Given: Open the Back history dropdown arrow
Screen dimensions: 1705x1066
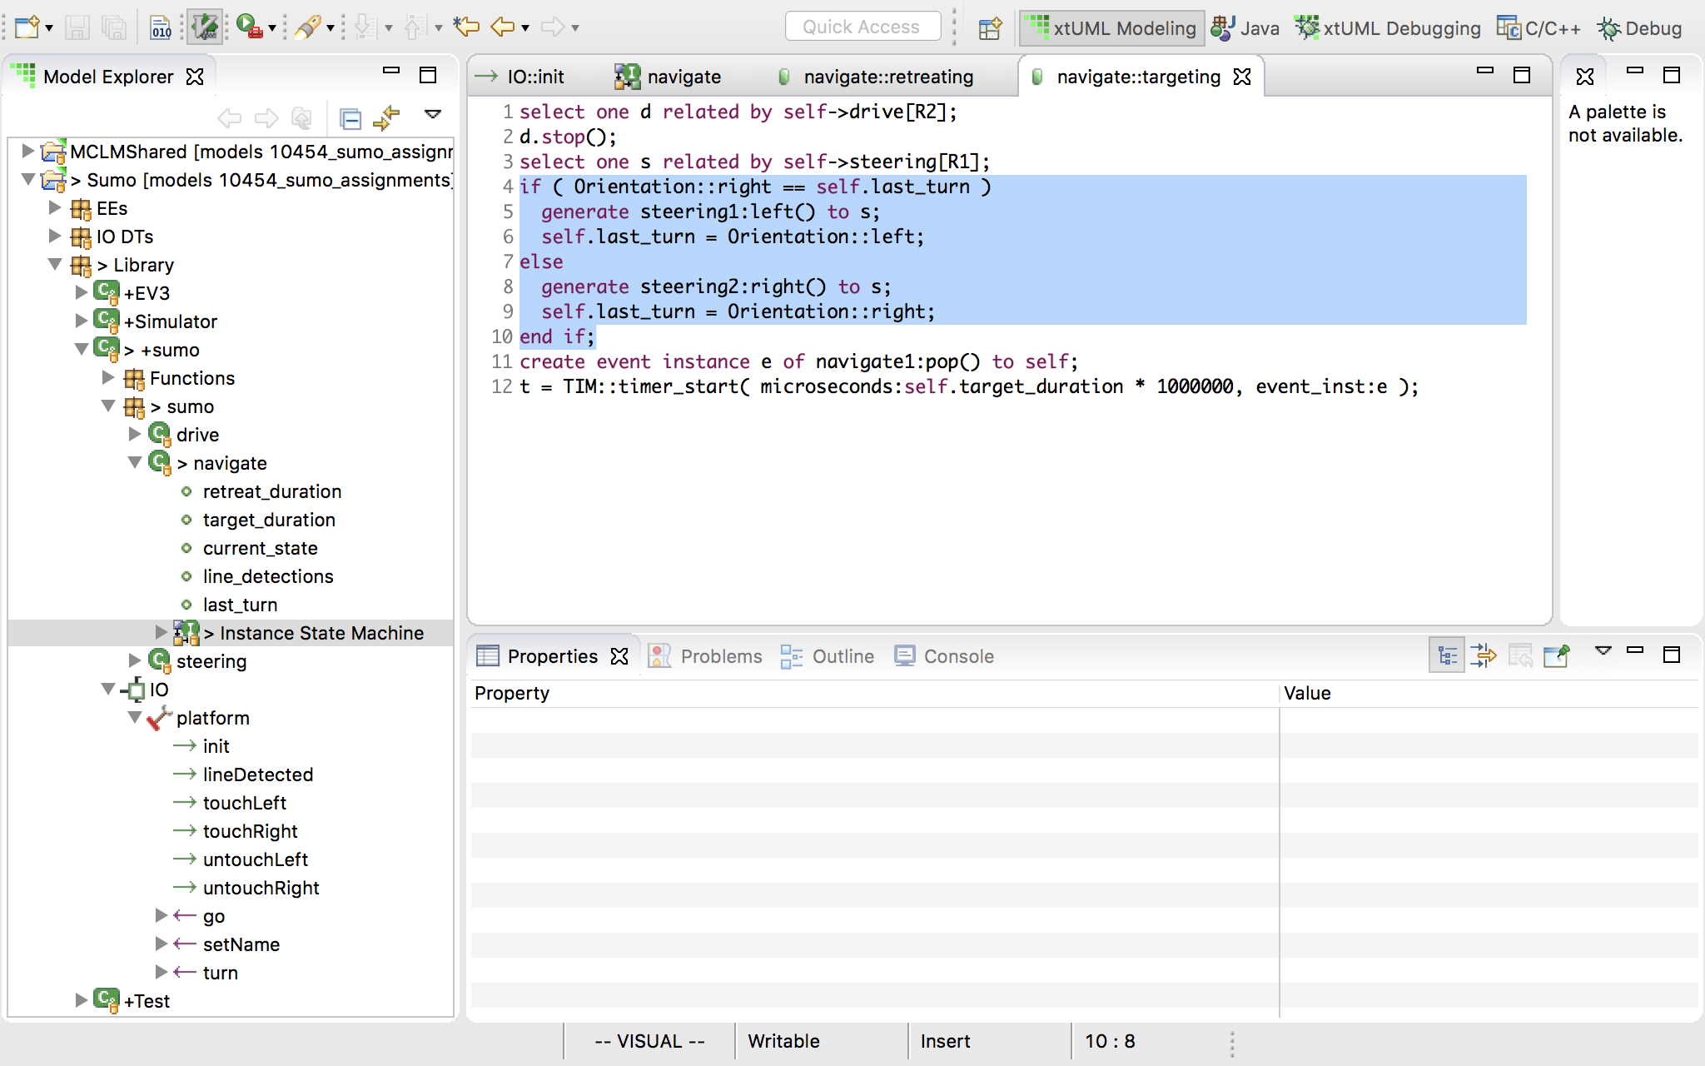Looking at the screenshot, I should coord(525,28).
